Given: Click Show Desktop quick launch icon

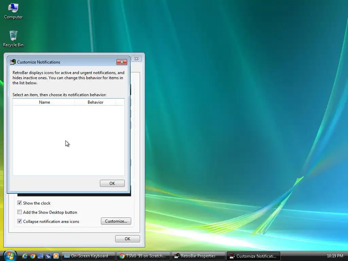Looking at the screenshot, I should pos(40,256).
